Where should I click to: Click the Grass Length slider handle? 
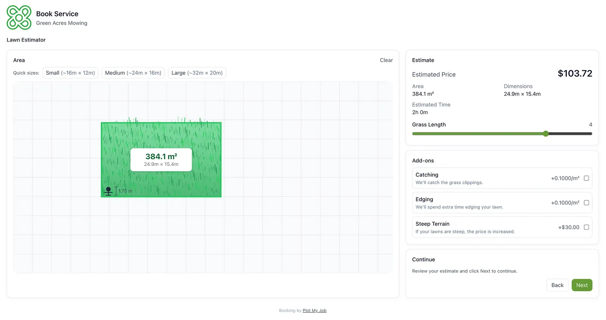[545, 134]
